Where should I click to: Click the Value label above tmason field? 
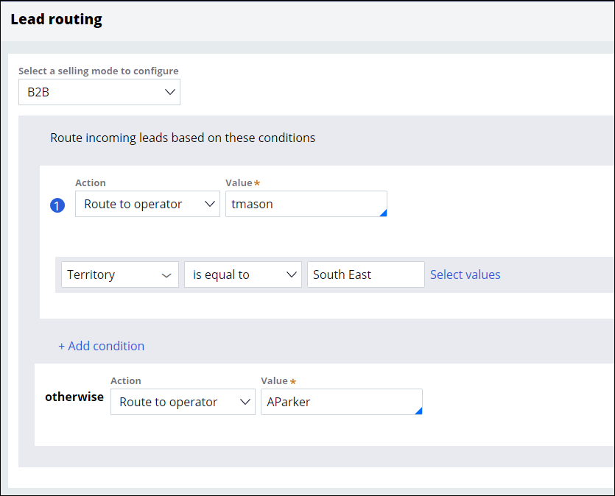tap(239, 183)
